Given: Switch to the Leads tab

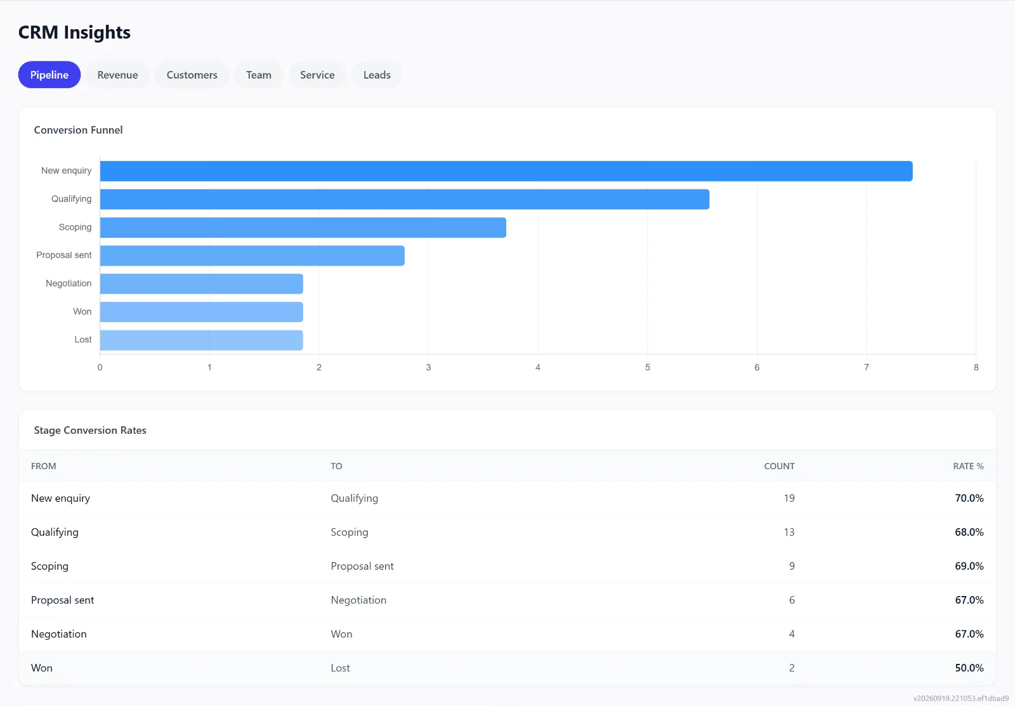Looking at the screenshot, I should coord(377,75).
